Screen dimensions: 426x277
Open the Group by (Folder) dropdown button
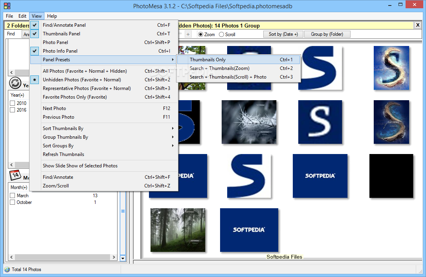[x=327, y=34]
